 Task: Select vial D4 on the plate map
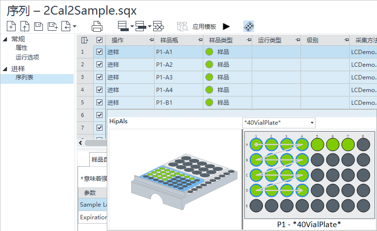[302, 191]
